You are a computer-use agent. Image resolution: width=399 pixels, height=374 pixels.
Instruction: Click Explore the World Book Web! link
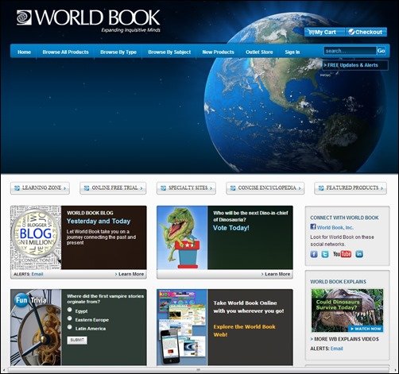tap(244, 330)
